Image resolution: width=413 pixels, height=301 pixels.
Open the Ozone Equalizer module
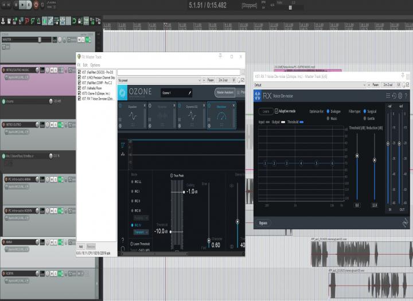(133, 116)
